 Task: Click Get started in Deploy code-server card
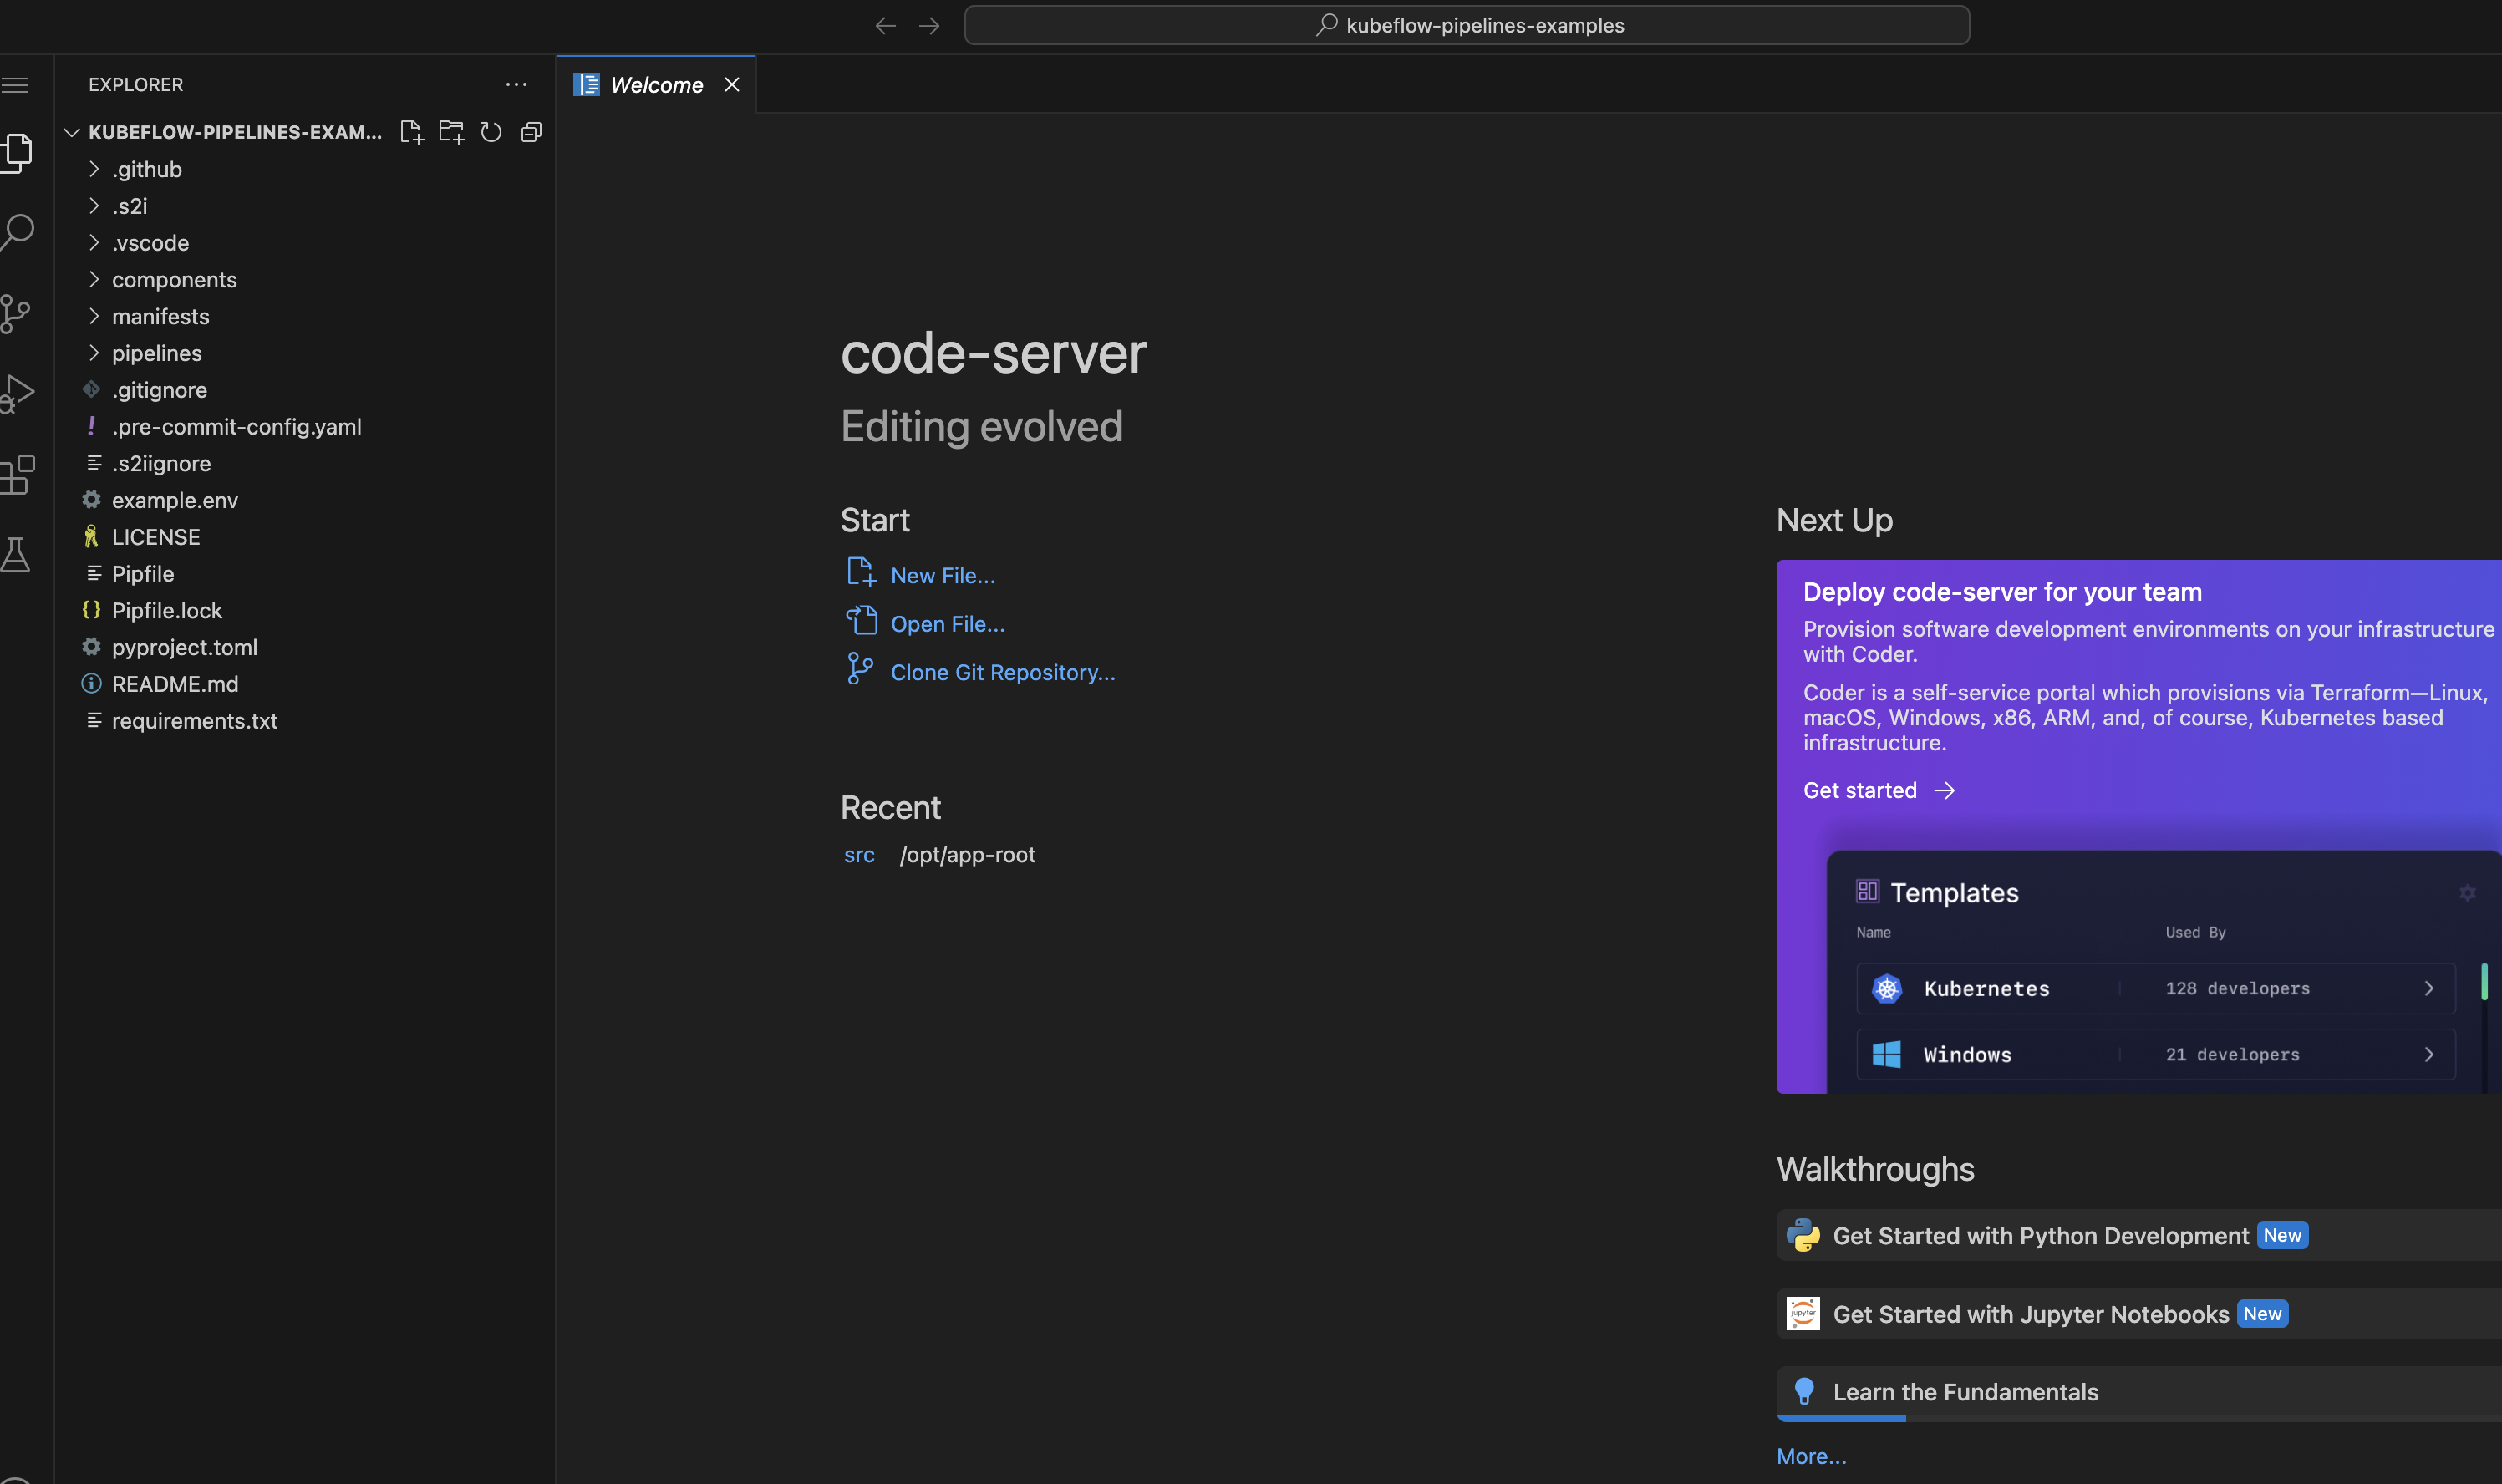[1879, 791]
